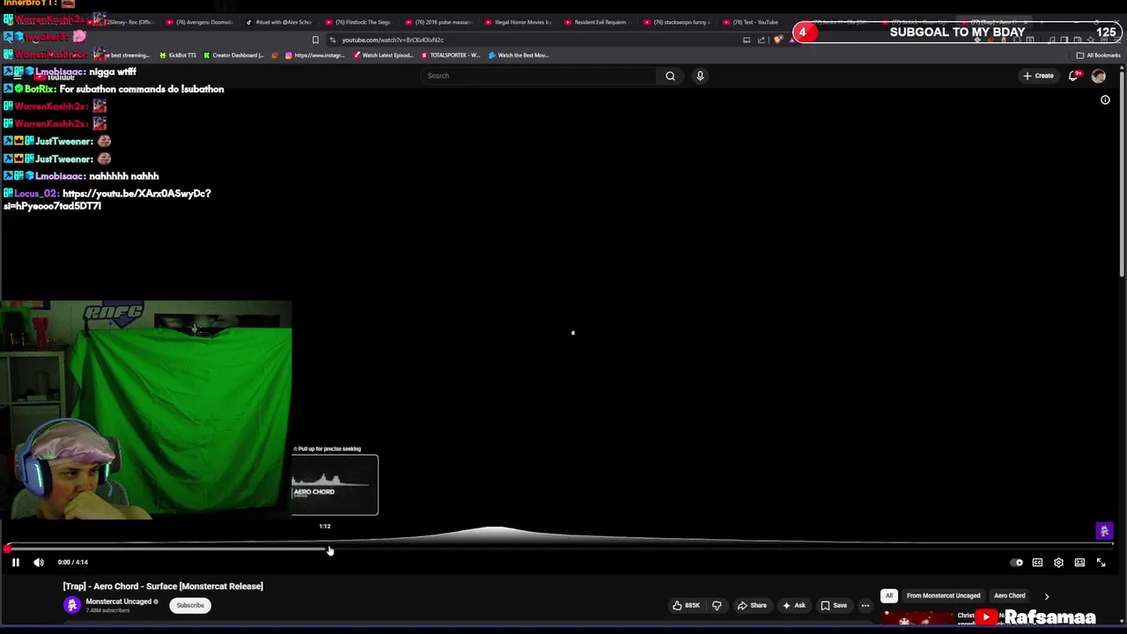
Task: Open the player settings gear
Action: 1058,563
